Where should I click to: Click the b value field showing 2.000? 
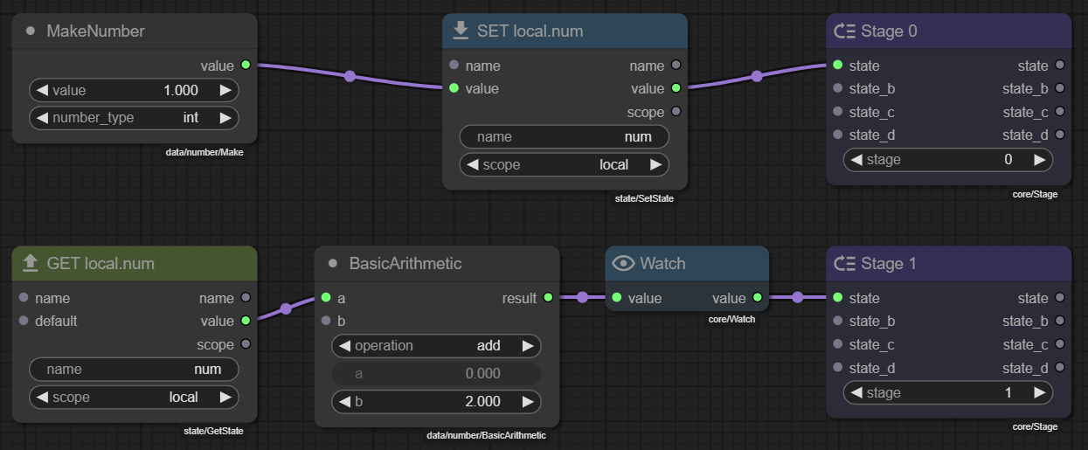(436, 402)
